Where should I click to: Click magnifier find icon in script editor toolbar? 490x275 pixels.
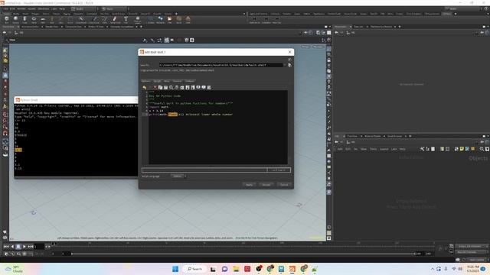(171, 88)
